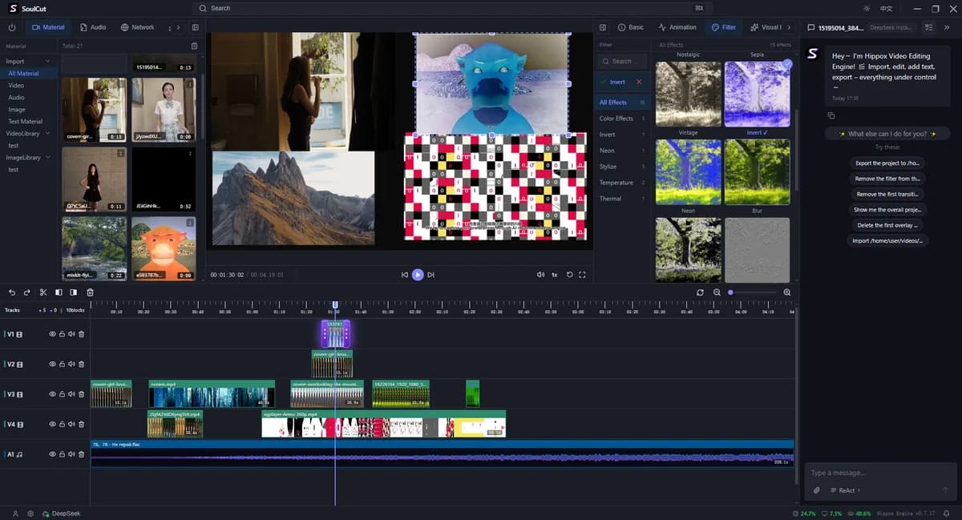Open the DeepSeek model selector in chat header
Image resolution: width=962 pixels, height=520 pixels.
point(891,27)
